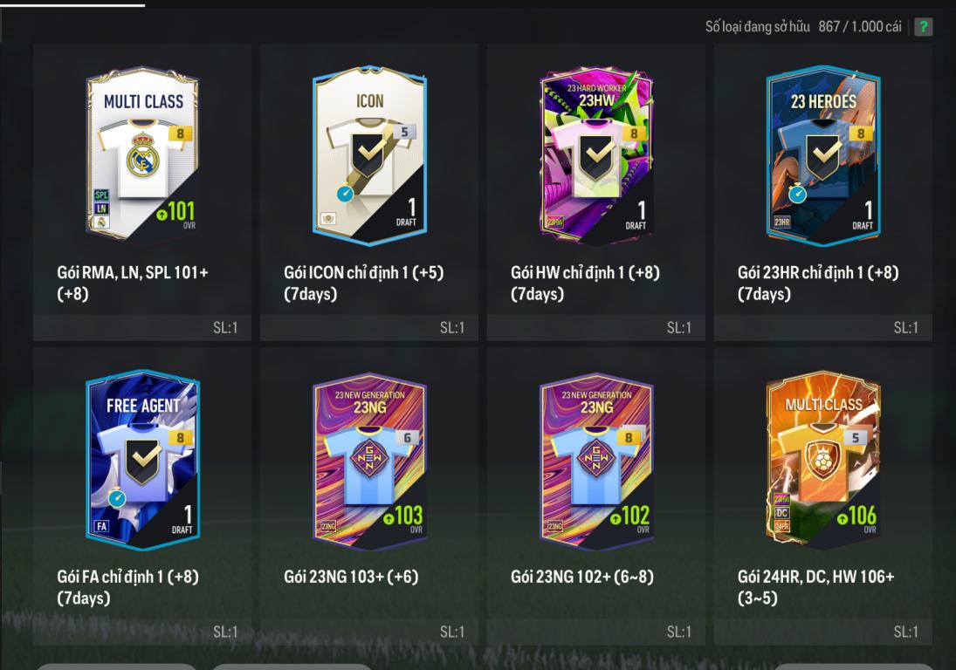Click SL:1 quantity bar under 23NG 103+
This screenshot has width=956, height=670.
tap(369, 632)
